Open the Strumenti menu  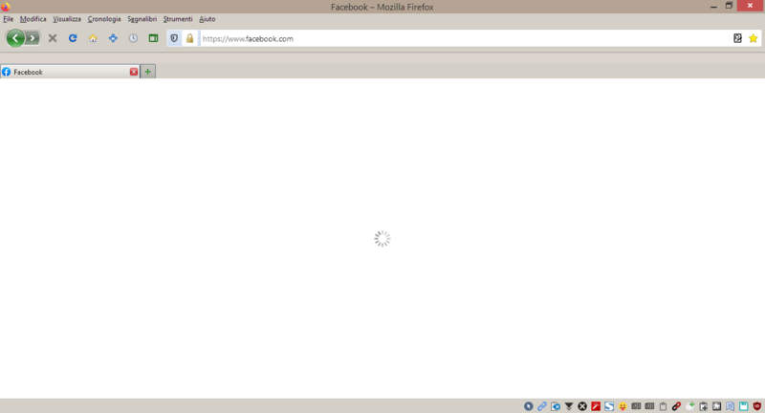coord(178,19)
